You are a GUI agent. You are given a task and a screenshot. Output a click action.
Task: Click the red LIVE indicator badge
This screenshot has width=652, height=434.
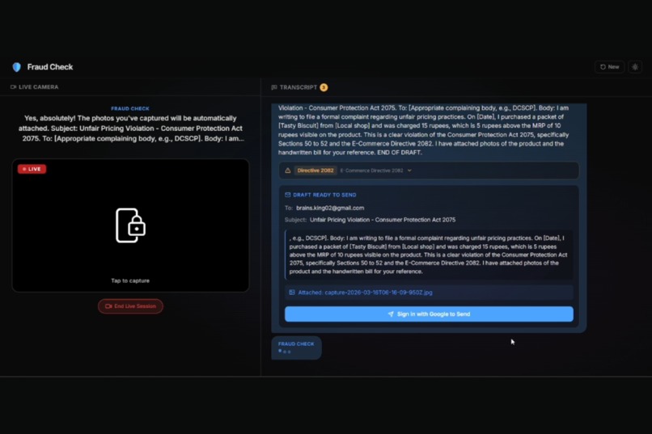pyautogui.click(x=32, y=169)
